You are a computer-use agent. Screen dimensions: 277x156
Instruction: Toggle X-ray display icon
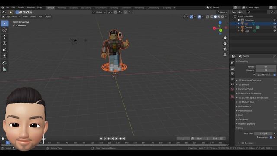tap(207, 17)
